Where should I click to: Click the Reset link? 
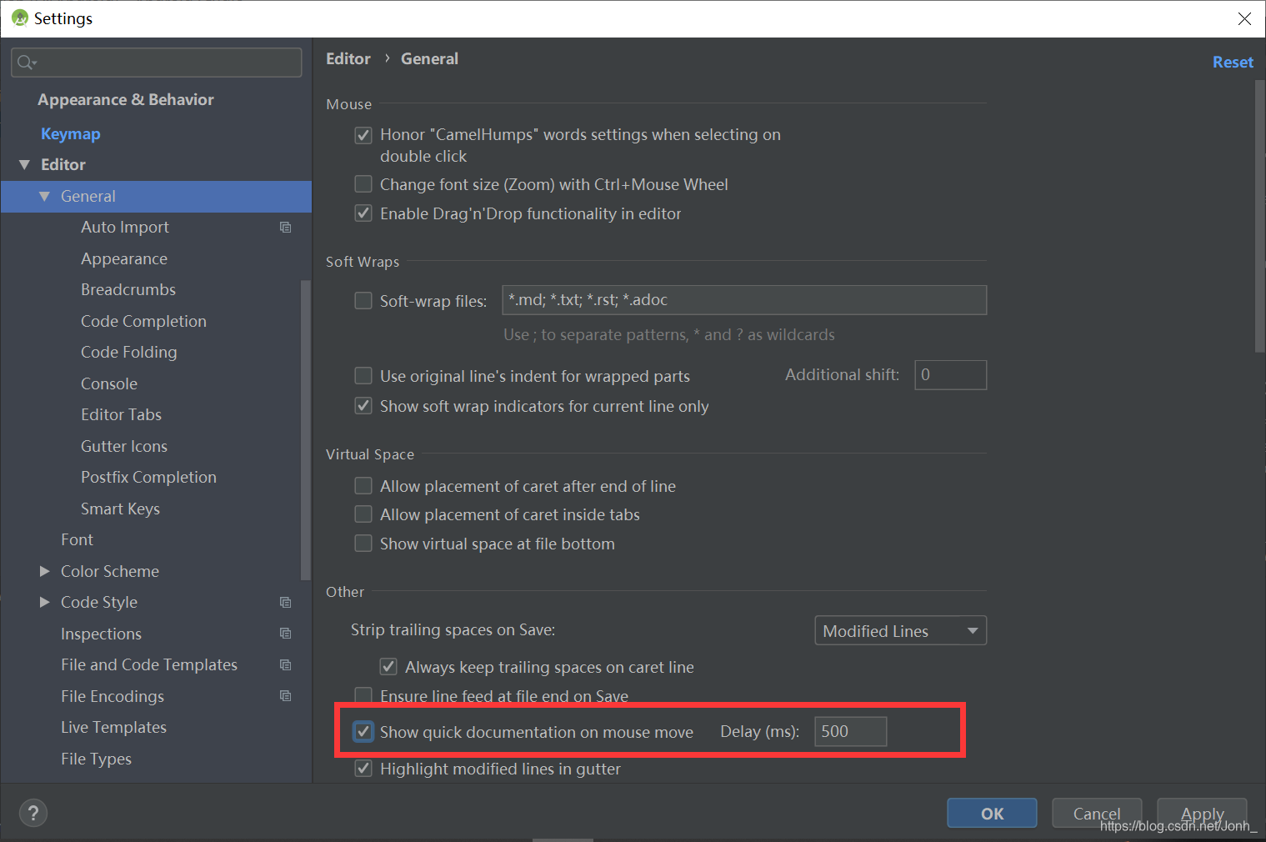[1233, 63]
